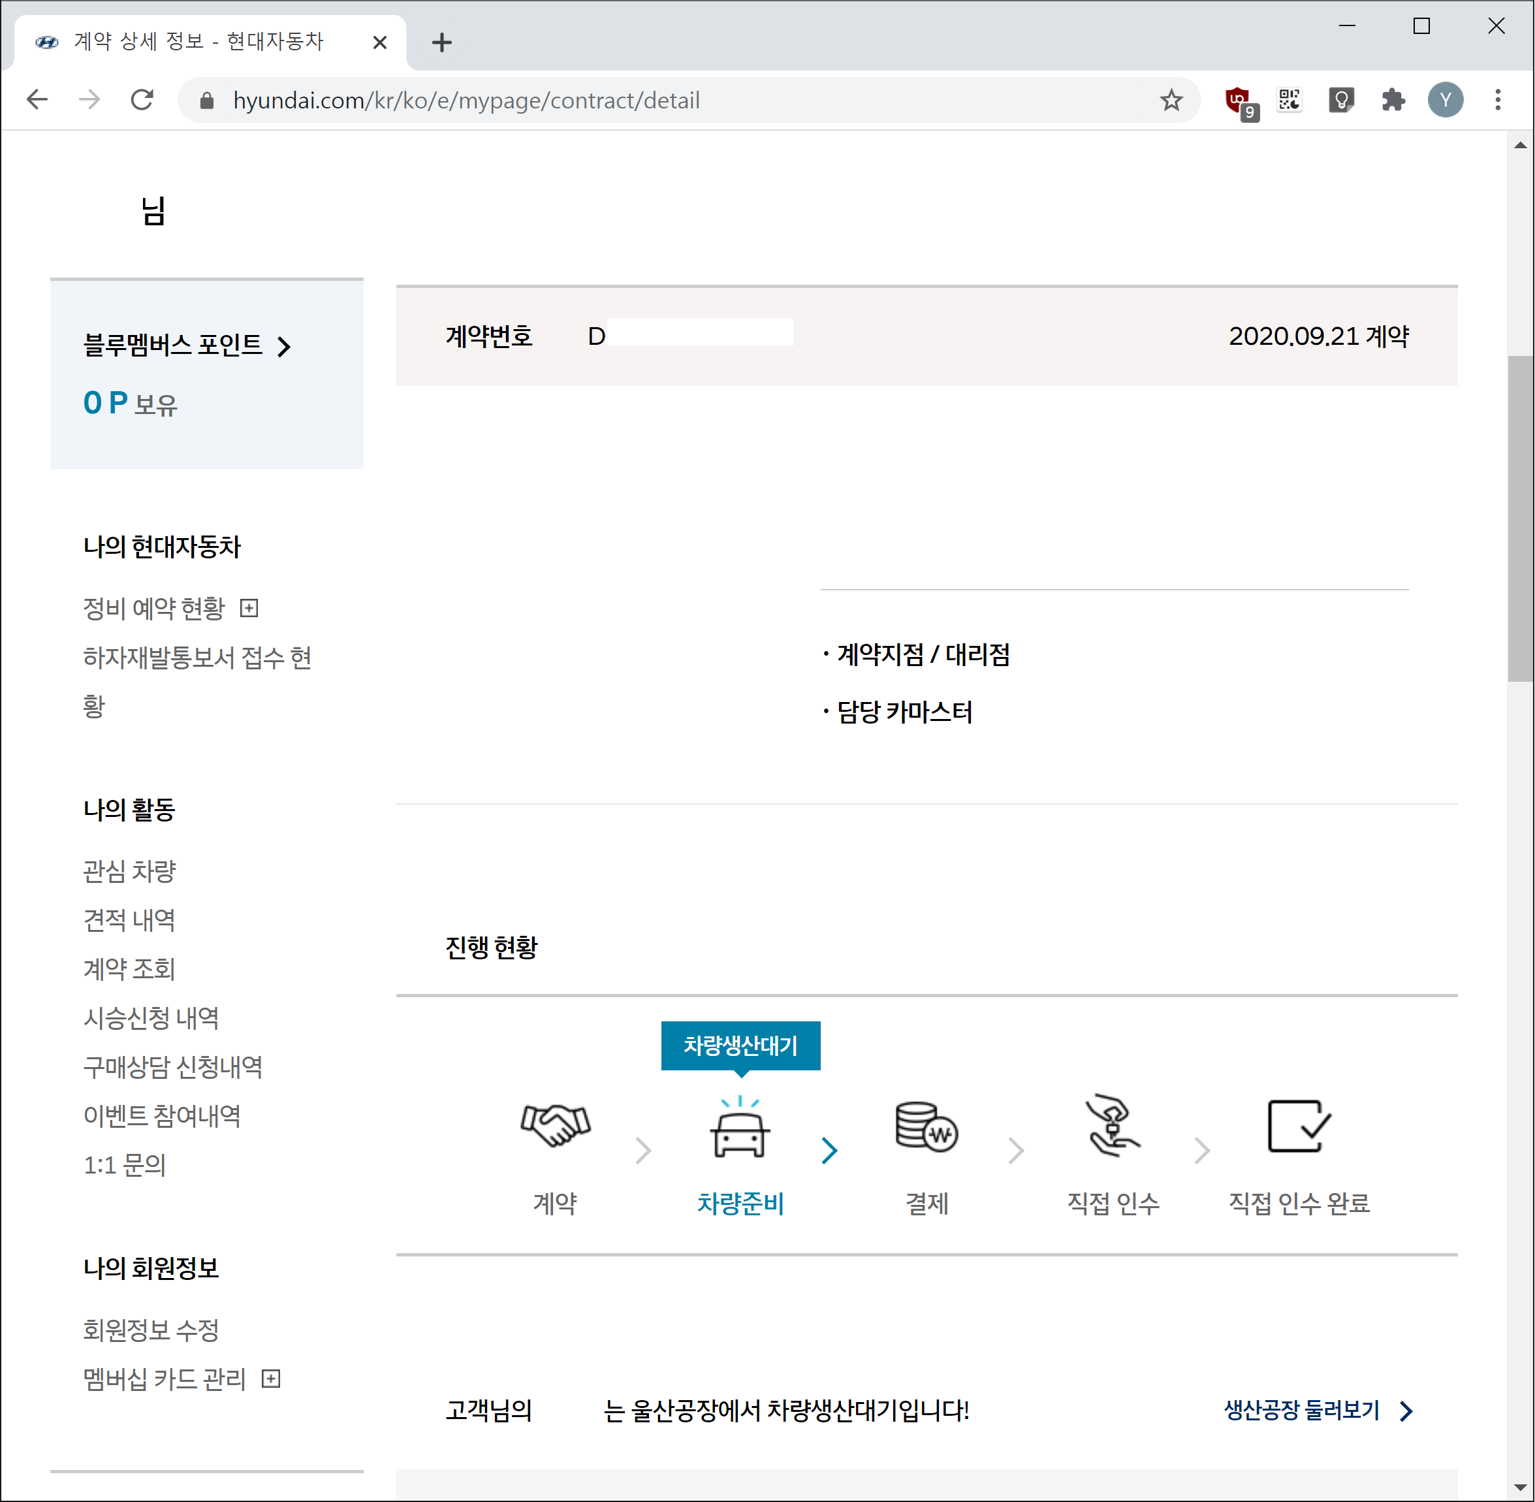
Task: Go to 계약 조회 page
Action: pos(129,968)
